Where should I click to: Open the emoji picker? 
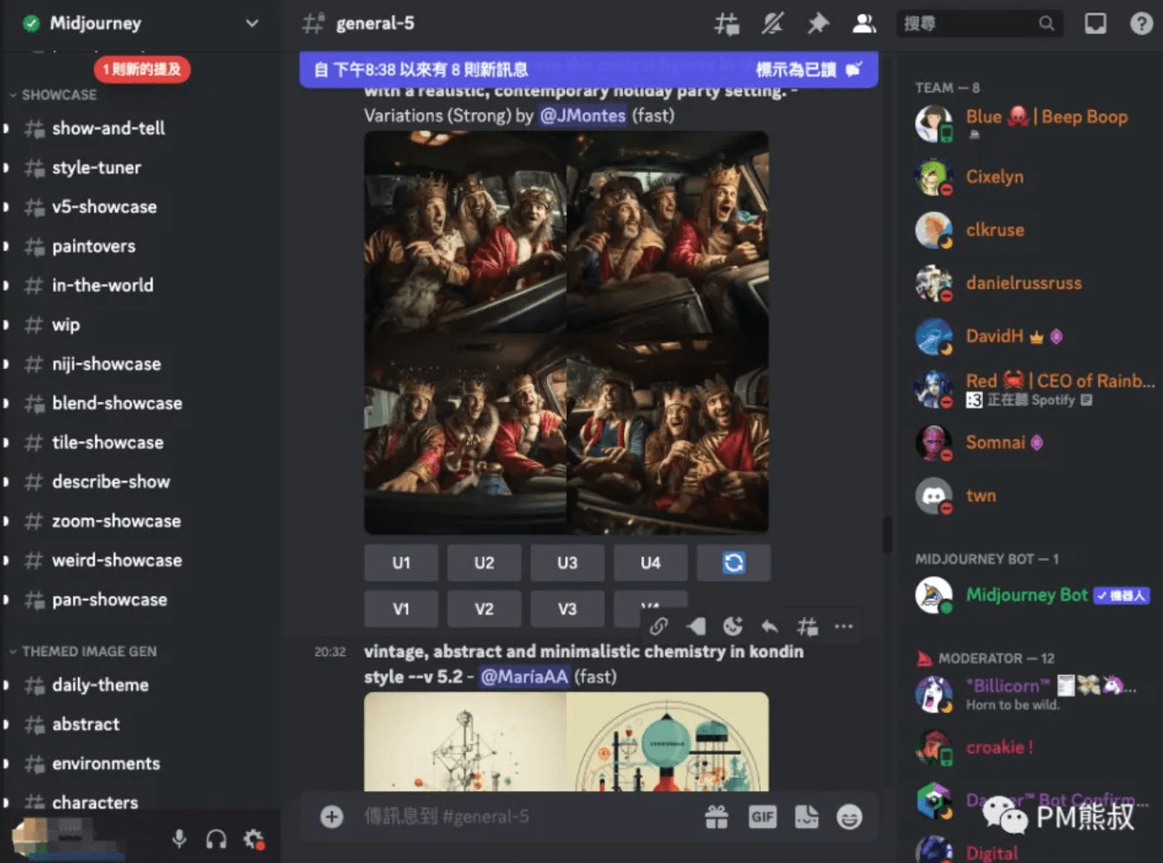(x=849, y=817)
